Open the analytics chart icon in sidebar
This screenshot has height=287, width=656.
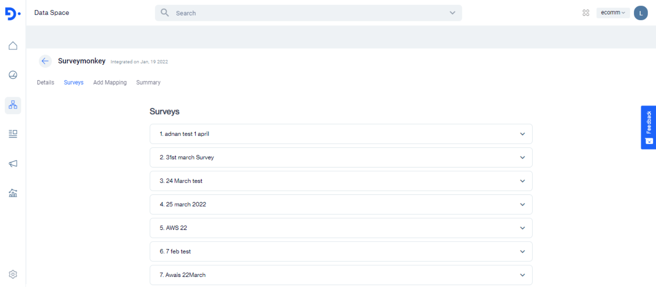coord(13,193)
